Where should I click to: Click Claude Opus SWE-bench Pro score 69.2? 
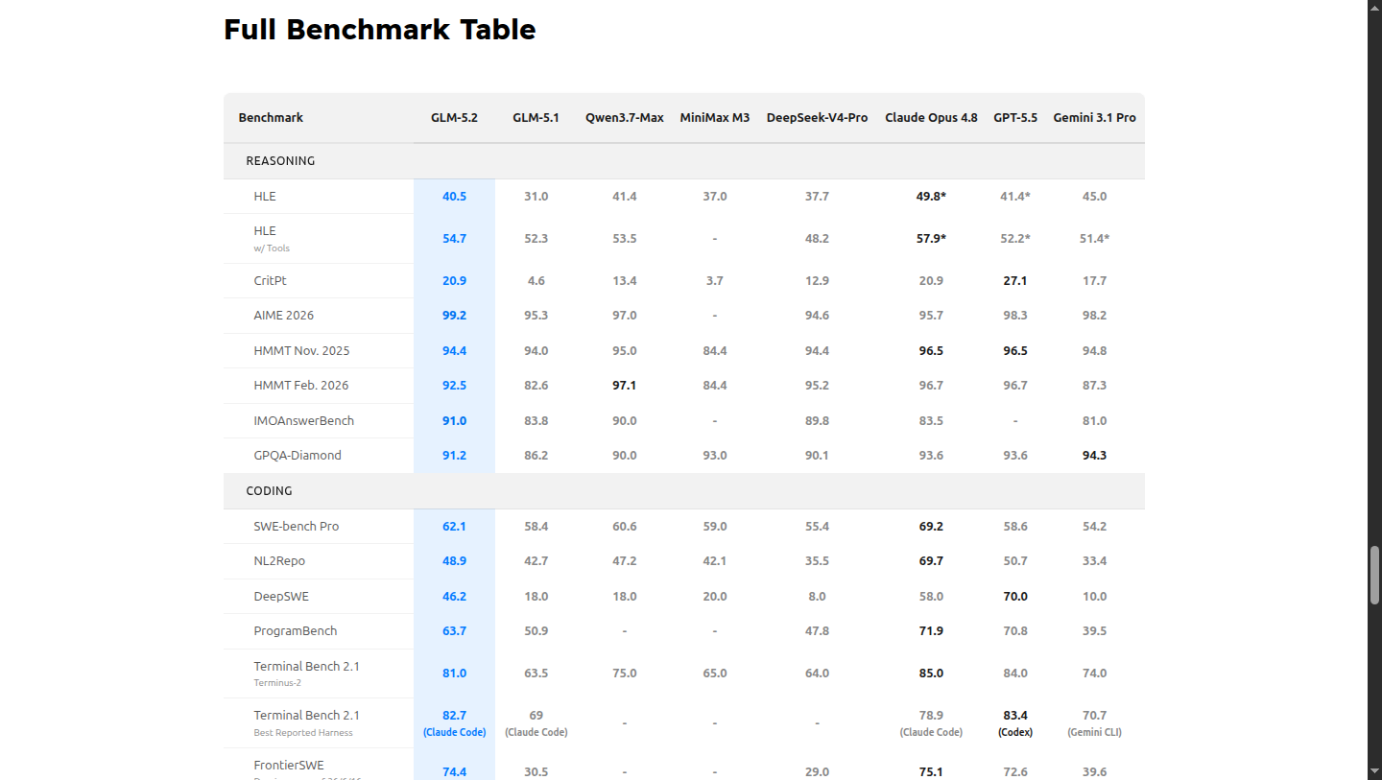point(931,527)
